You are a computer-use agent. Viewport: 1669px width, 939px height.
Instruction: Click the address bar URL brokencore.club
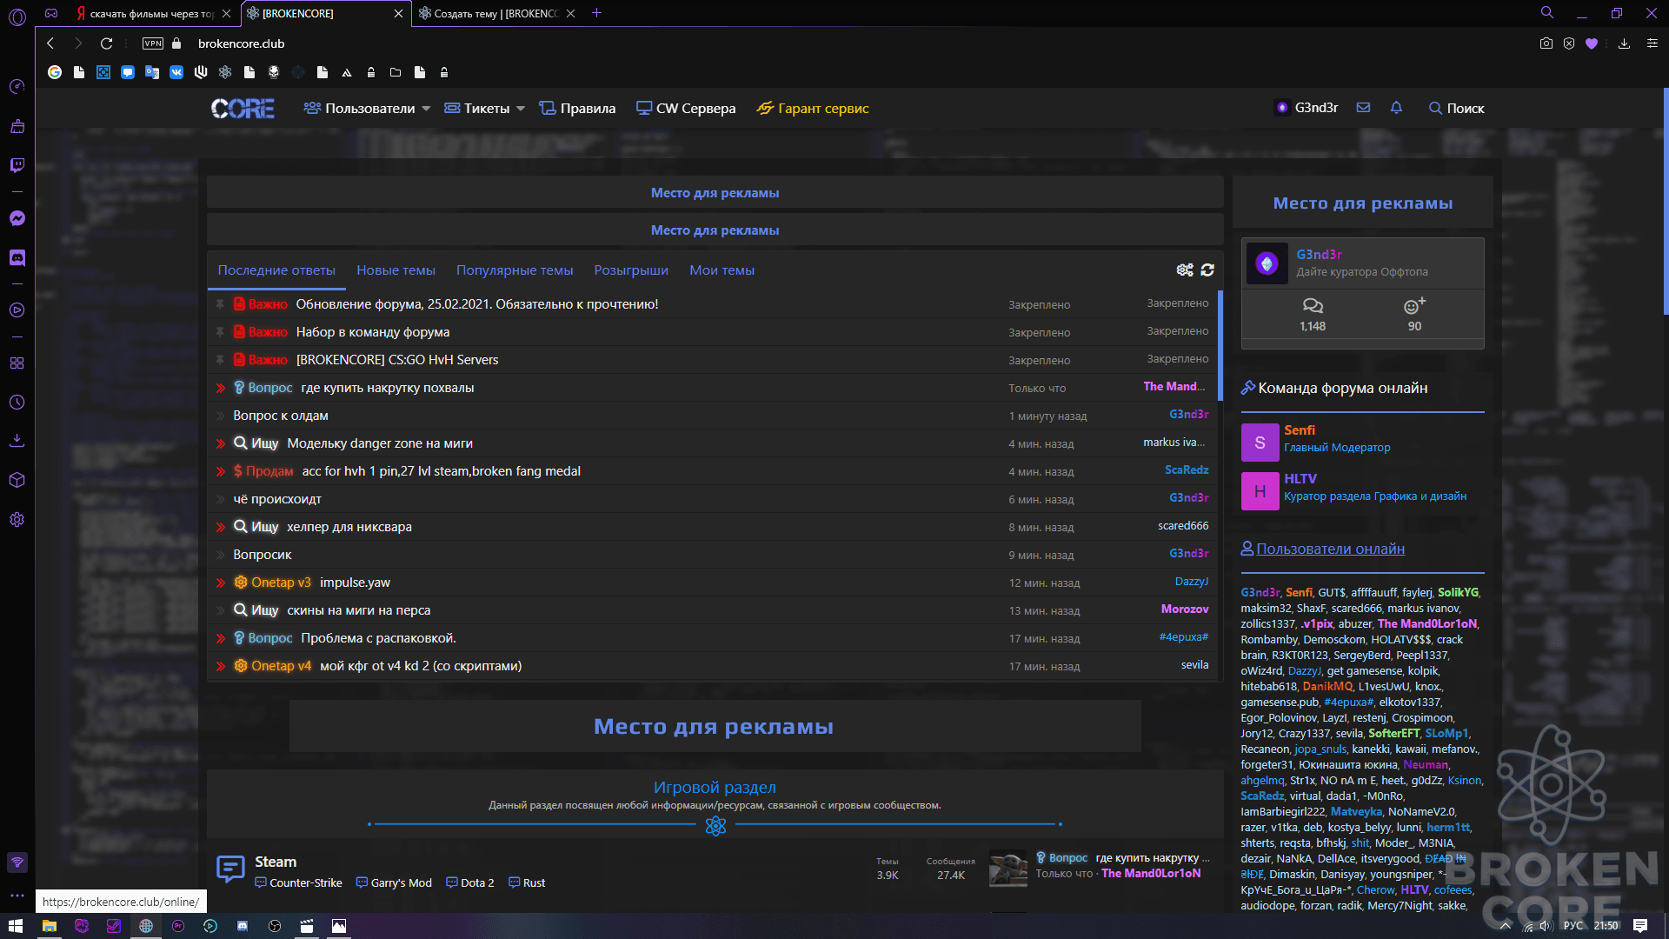[241, 43]
